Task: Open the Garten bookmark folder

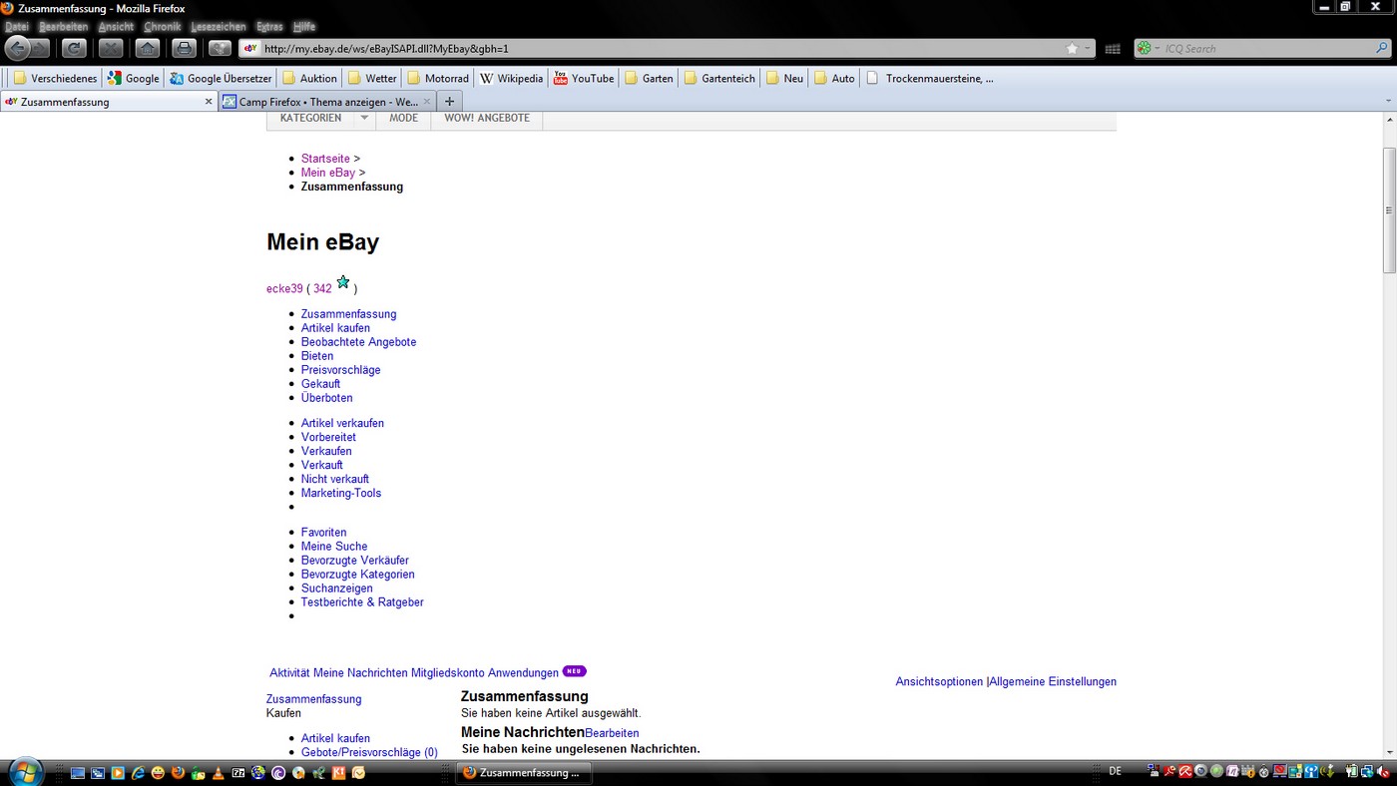Action: (x=649, y=78)
